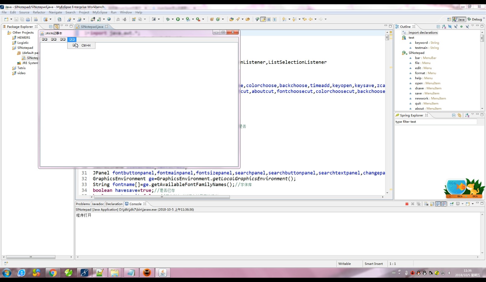Click the Open Perspective icon
Screen dimensions: 486x282
[x=449, y=19]
